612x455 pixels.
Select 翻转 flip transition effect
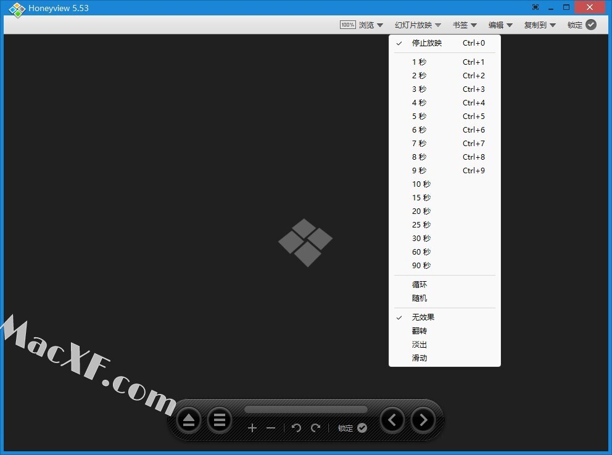point(445,331)
